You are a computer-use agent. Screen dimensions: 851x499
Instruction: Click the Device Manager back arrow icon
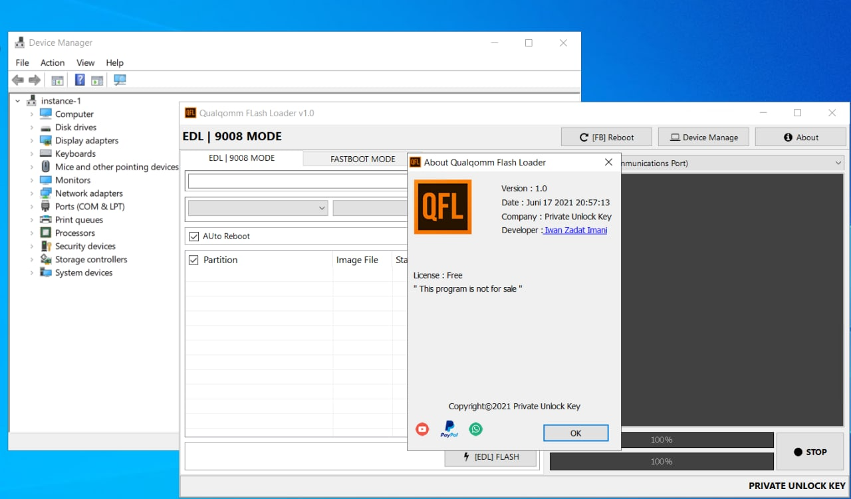(x=18, y=80)
